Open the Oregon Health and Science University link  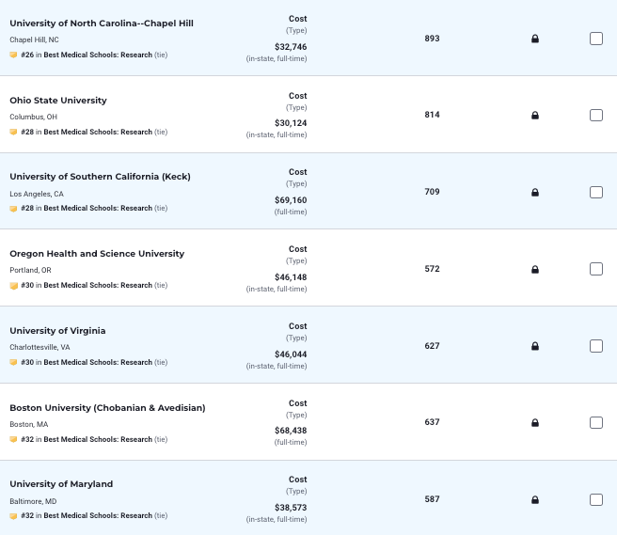coord(97,254)
